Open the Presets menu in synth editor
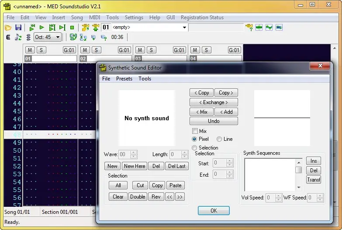This screenshot has width=342, height=230. (x=124, y=79)
